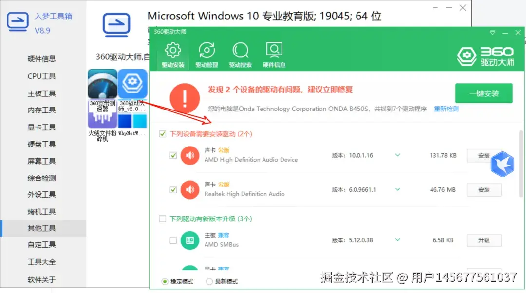Click the 安装 button for Realtek audio driver
The width and height of the screenshot is (526, 293).
[484, 190]
